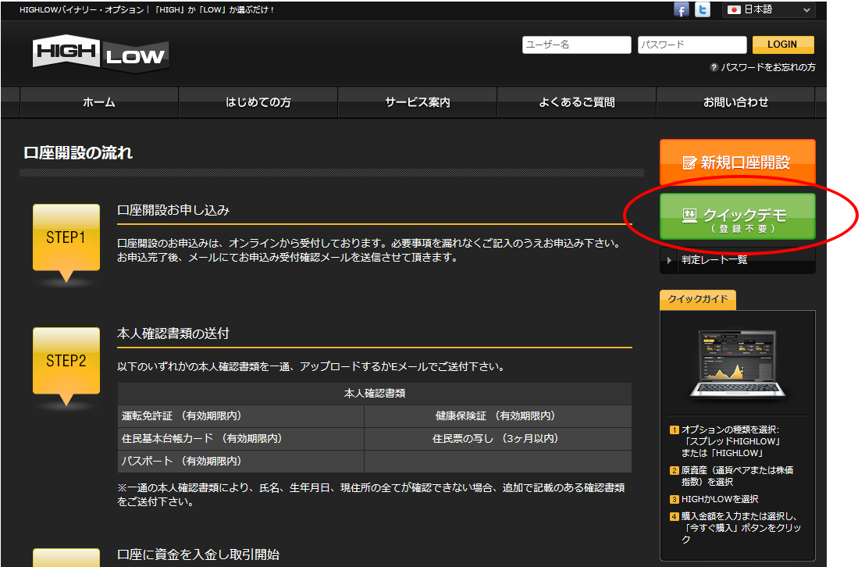Click the orange 新規口座開設 button
Viewport: 865px width, 567px height.
click(737, 162)
